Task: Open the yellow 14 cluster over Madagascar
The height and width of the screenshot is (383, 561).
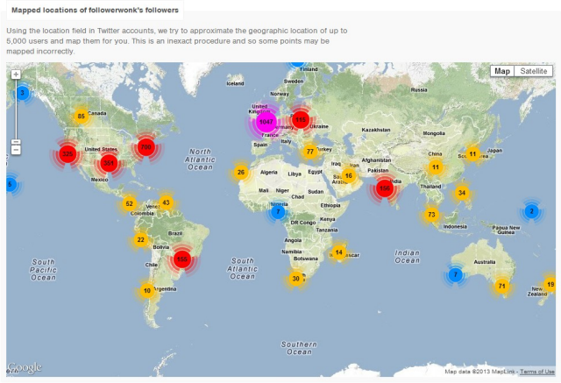Action: 339,252
